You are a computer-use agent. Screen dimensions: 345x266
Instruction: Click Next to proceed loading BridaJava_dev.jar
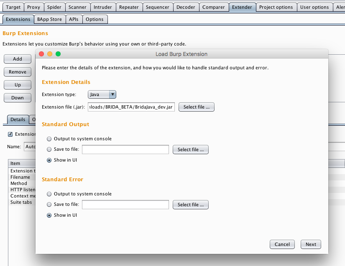coord(310,244)
